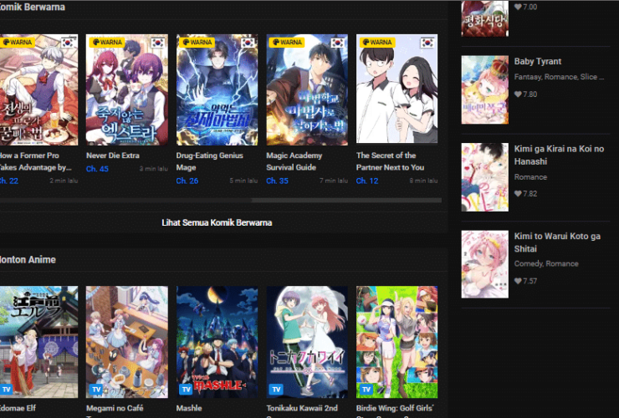Viewport: 619px width, 418px height.
Task: Click Edomae Elf anime title text
Action: (x=18, y=408)
